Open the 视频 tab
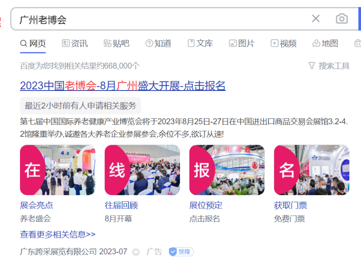The image size is (361, 268). coord(284,43)
